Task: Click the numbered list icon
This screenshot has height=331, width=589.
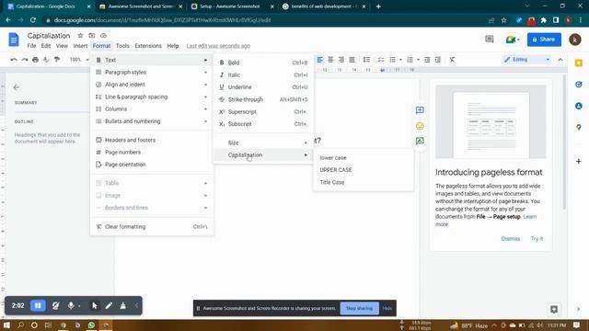Action: 410,60
